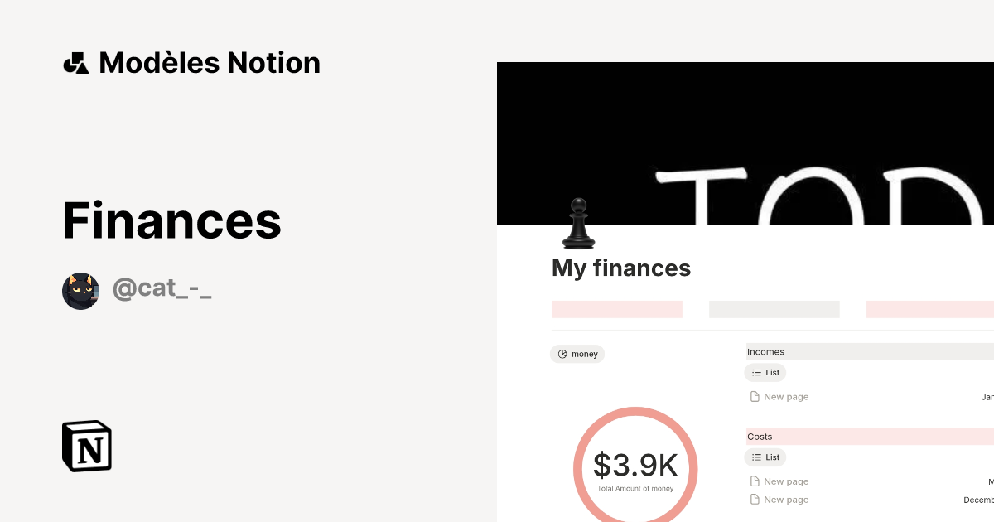Click the @cat_-_ author link
This screenshot has width=994, height=522.
(x=162, y=288)
